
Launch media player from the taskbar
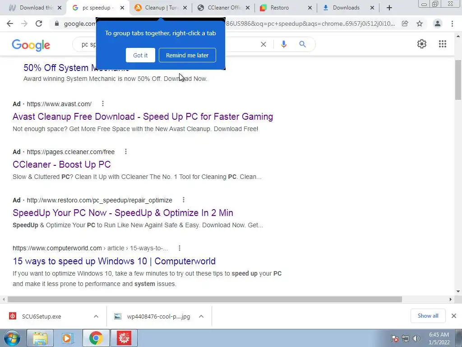tap(68, 338)
